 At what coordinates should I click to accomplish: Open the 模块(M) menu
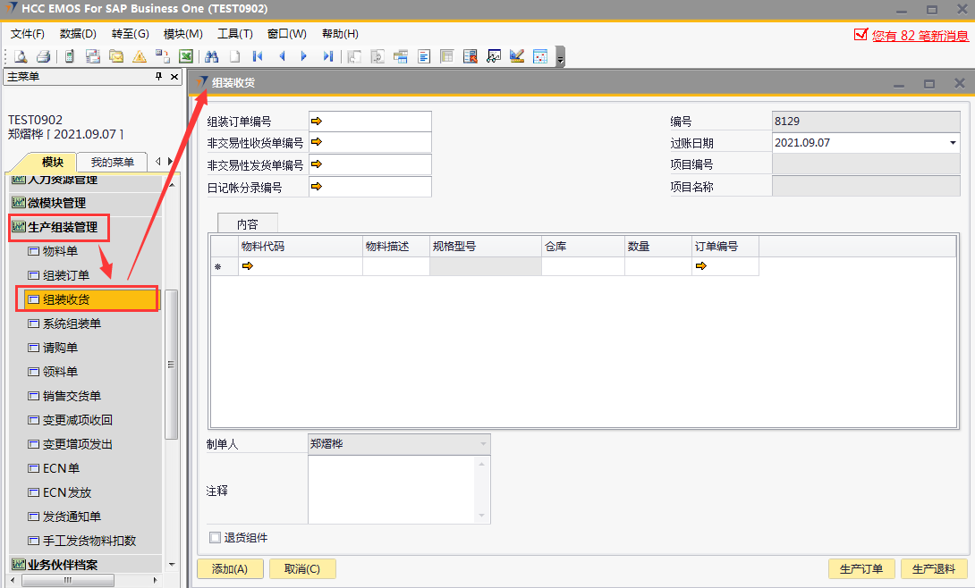click(x=182, y=34)
